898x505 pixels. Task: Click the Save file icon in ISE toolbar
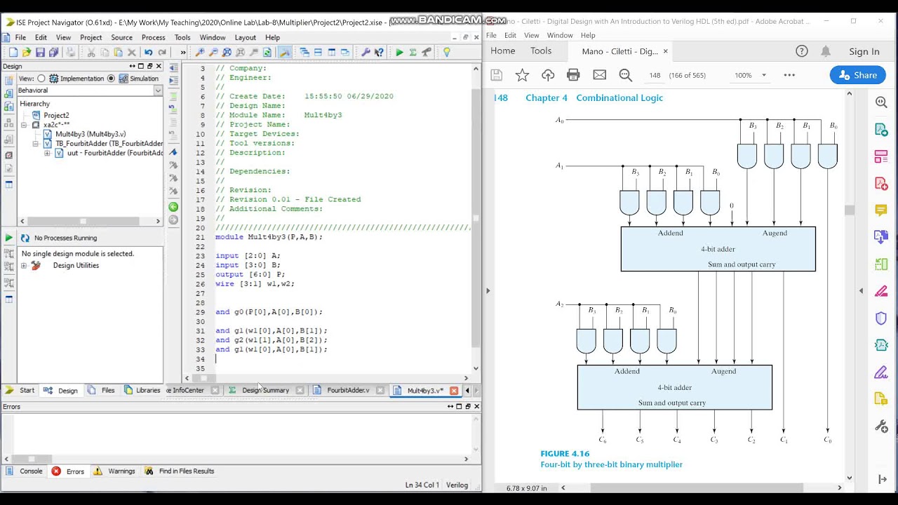tap(40, 53)
